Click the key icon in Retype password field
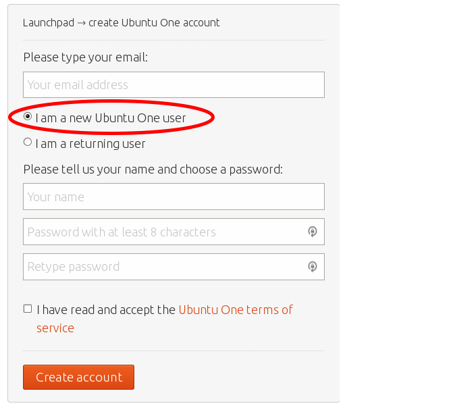Screen dimensions: 455x414 [x=312, y=267]
